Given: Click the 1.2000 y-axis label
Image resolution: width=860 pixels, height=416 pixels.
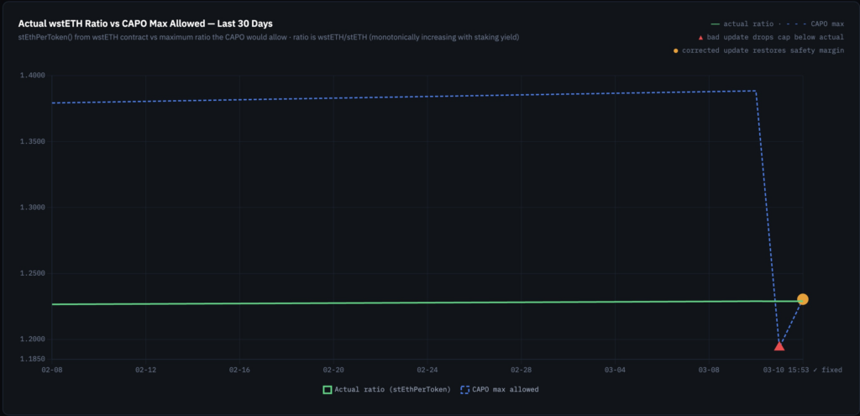Looking at the screenshot, I should tap(34, 340).
